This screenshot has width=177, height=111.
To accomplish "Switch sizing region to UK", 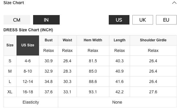I will coord(142,20).
